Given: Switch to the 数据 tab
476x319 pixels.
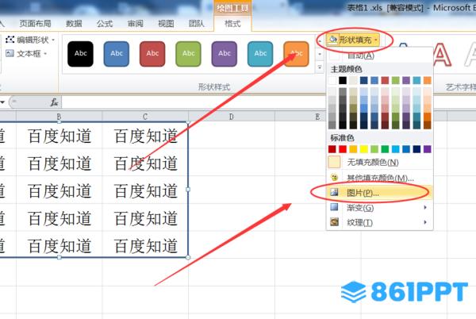Looking at the screenshot, I should point(74,23).
